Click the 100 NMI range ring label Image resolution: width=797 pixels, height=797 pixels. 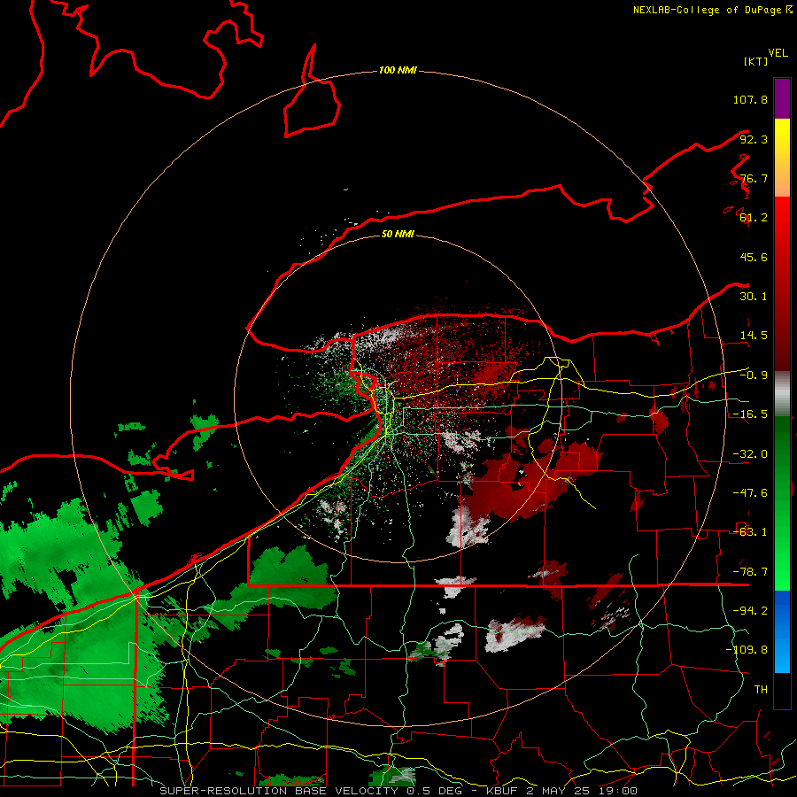(x=398, y=70)
